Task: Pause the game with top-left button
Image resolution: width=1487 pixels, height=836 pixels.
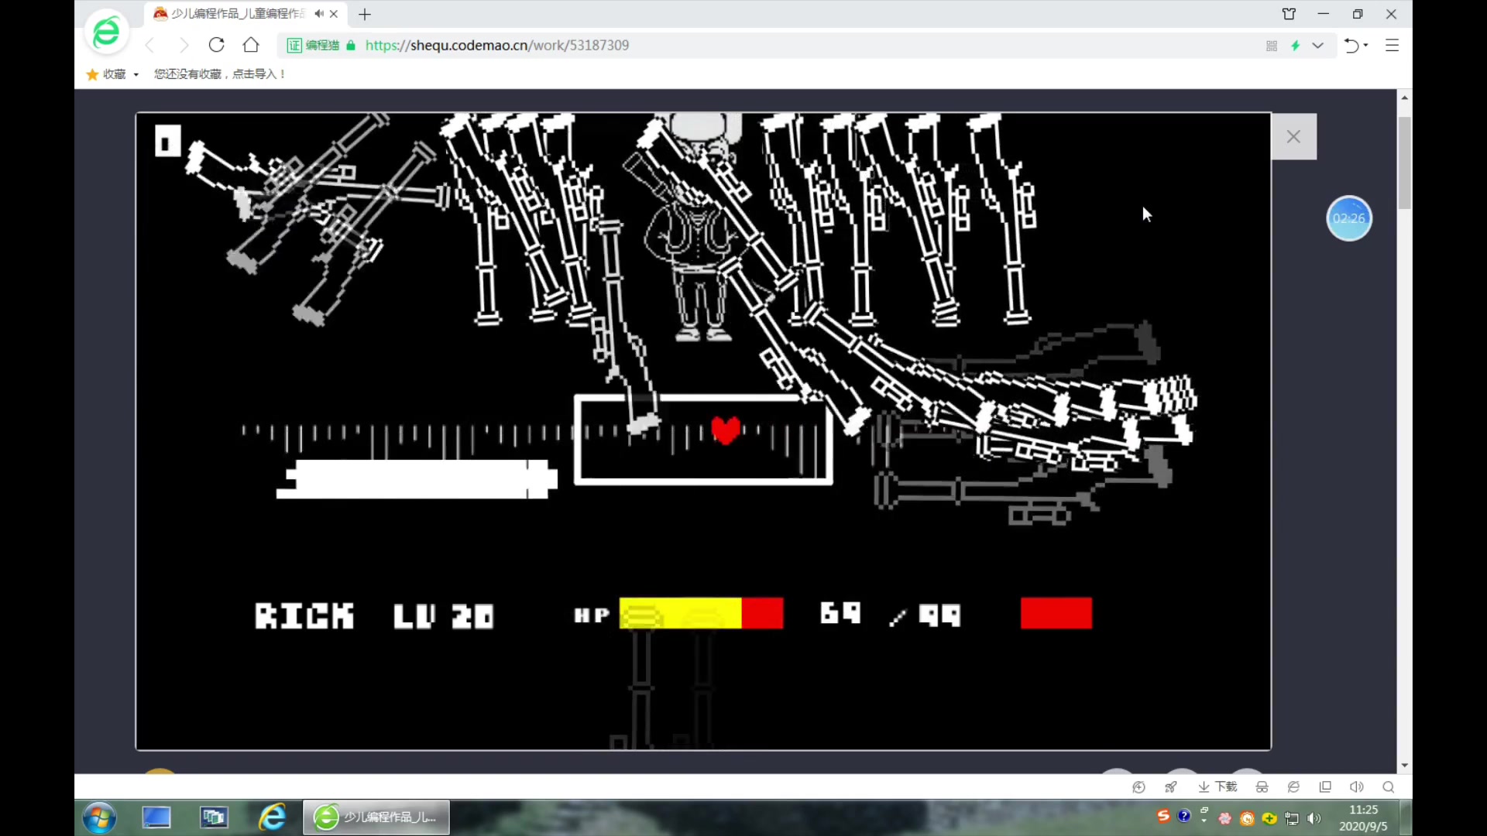Action: 167,142
